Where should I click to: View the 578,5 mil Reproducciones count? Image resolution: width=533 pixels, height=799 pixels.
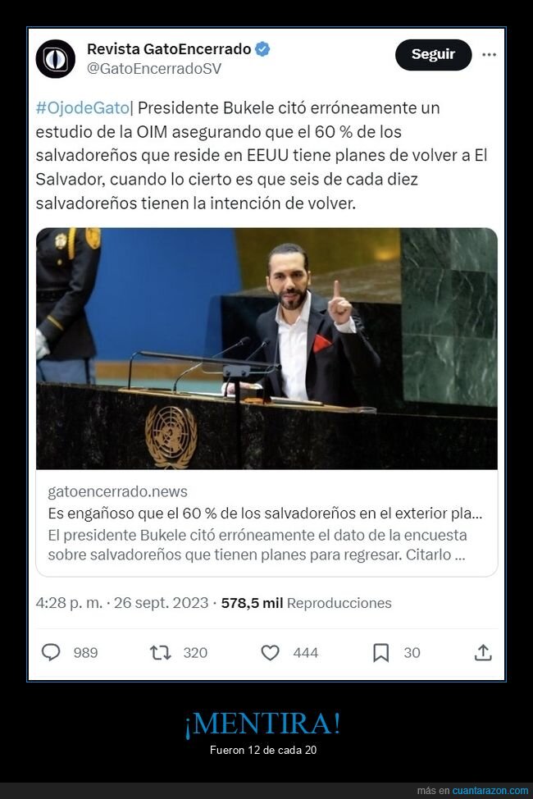click(x=306, y=603)
